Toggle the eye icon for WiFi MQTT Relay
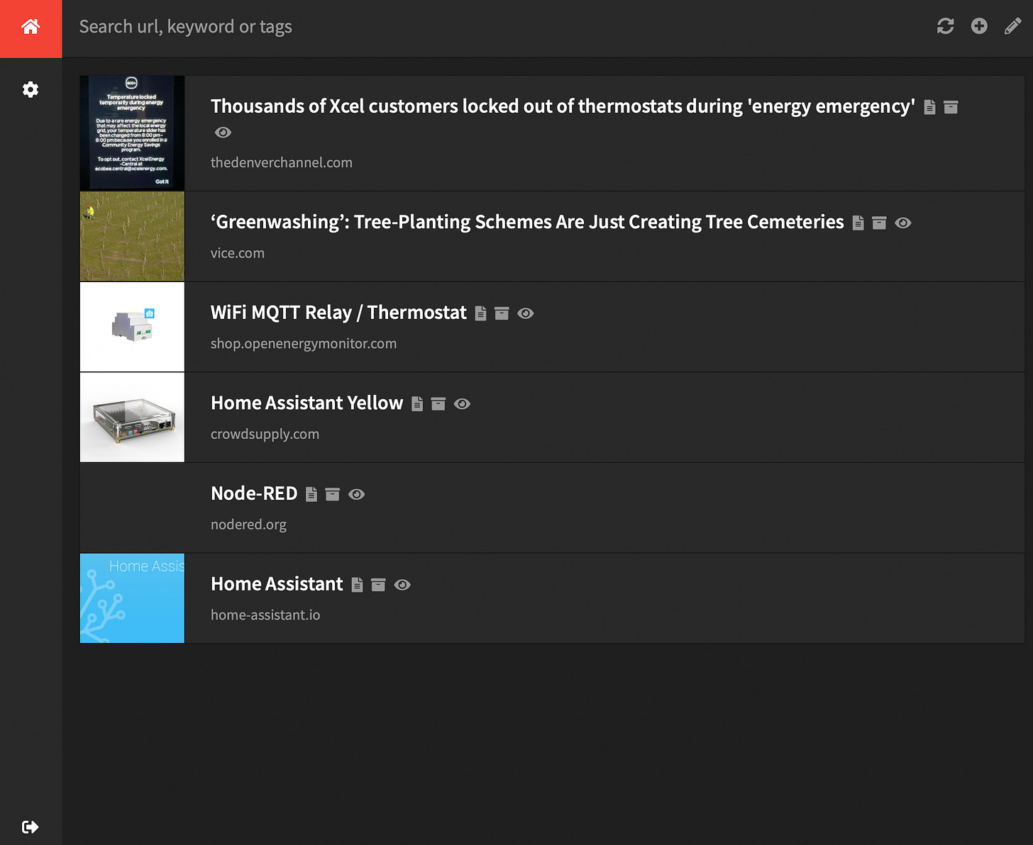Viewport: 1033px width, 845px height. point(525,313)
